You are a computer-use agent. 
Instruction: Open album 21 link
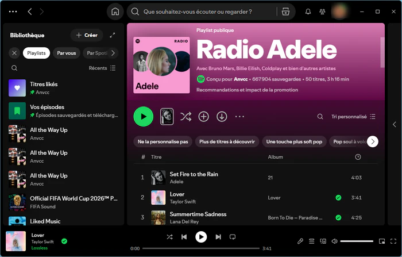[x=270, y=178]
